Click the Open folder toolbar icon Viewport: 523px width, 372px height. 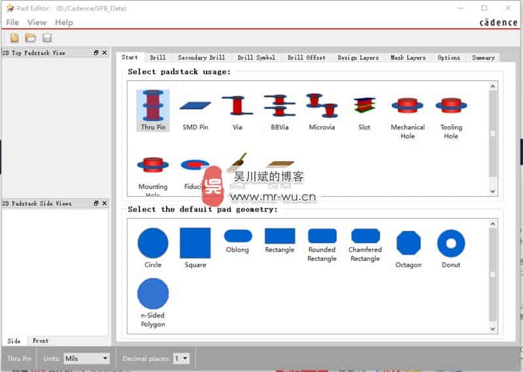pyautogui.click(x=30, y=38)
